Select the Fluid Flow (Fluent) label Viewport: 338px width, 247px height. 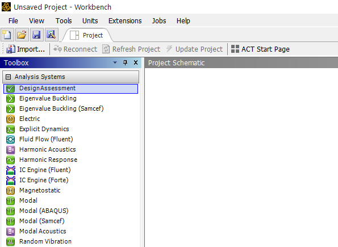(46, 139)
